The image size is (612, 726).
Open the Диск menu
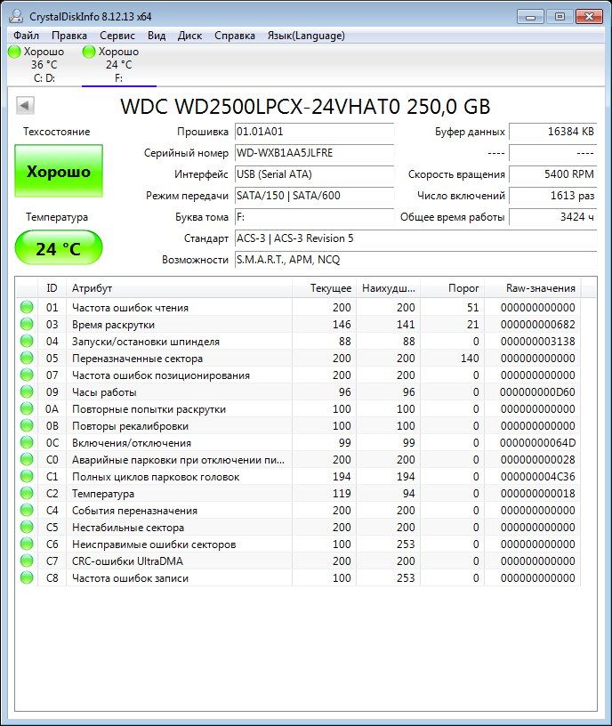tap(189, 36)
